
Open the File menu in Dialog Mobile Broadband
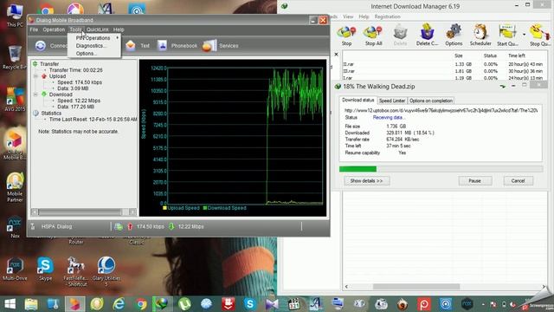tap(34, 29)
